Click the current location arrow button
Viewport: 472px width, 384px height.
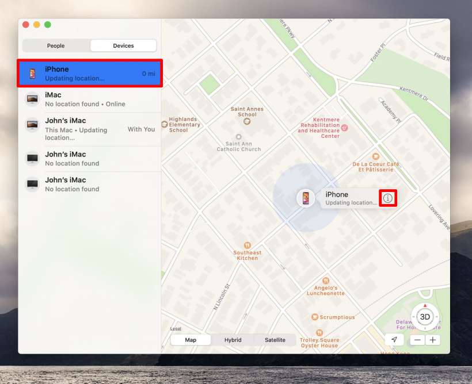pyautogui.click(x=394, y=340)
